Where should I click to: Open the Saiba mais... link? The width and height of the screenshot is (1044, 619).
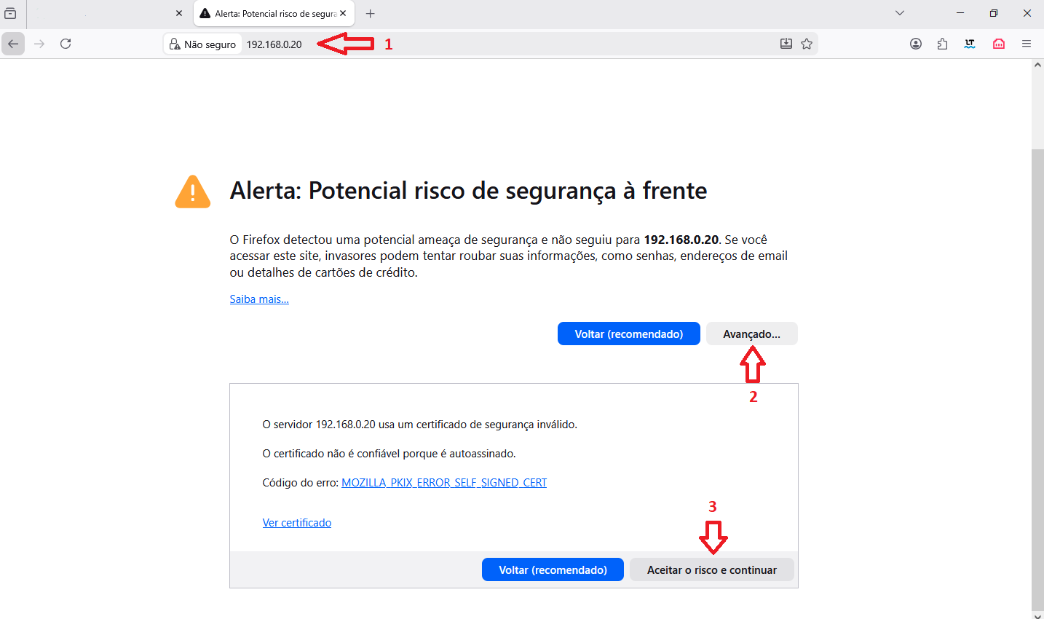point(259,299)
